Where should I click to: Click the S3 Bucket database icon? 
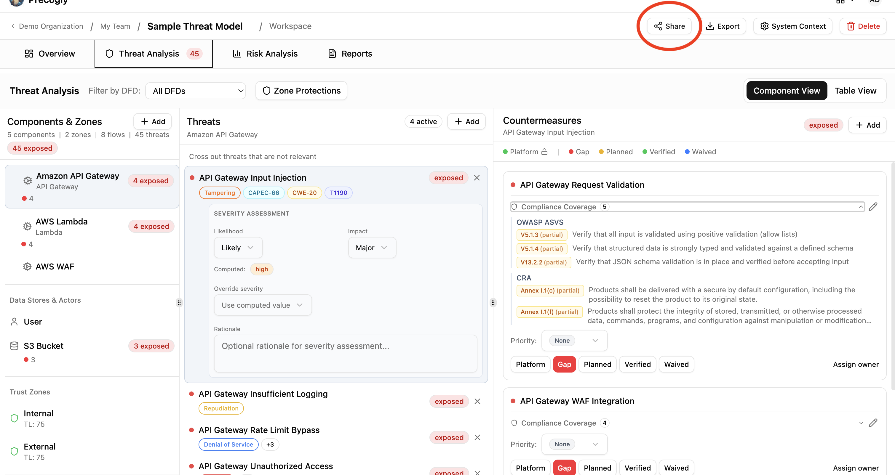[x=14, y=346]
